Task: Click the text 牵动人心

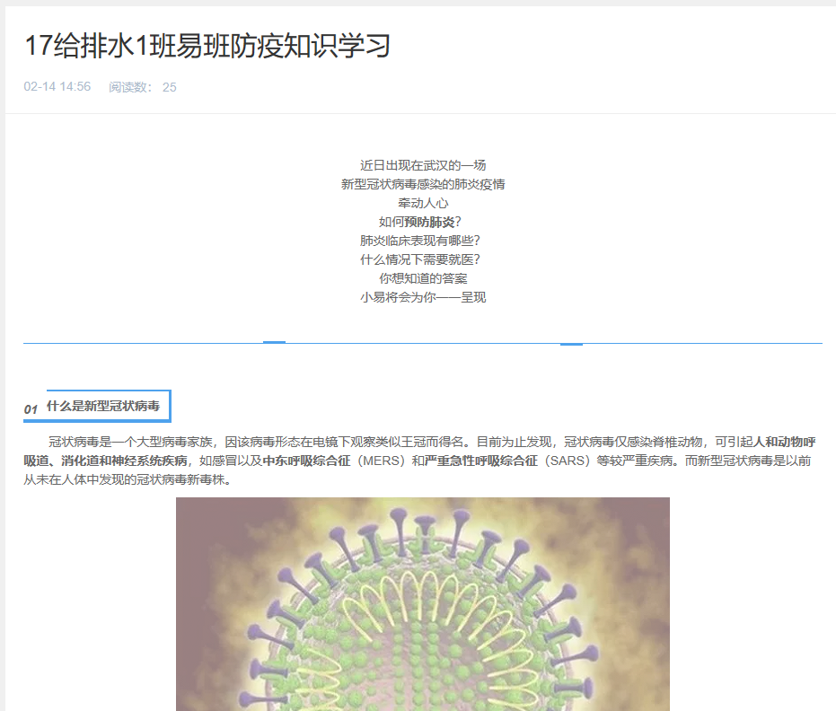Action: tap(423, 203)
